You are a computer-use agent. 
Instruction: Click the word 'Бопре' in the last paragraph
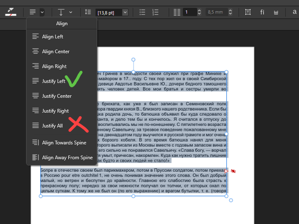click(46, 170)
